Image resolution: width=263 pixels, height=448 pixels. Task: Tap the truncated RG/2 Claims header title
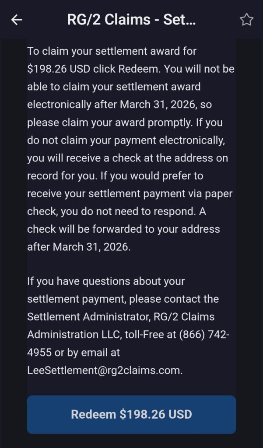point(131,20)
